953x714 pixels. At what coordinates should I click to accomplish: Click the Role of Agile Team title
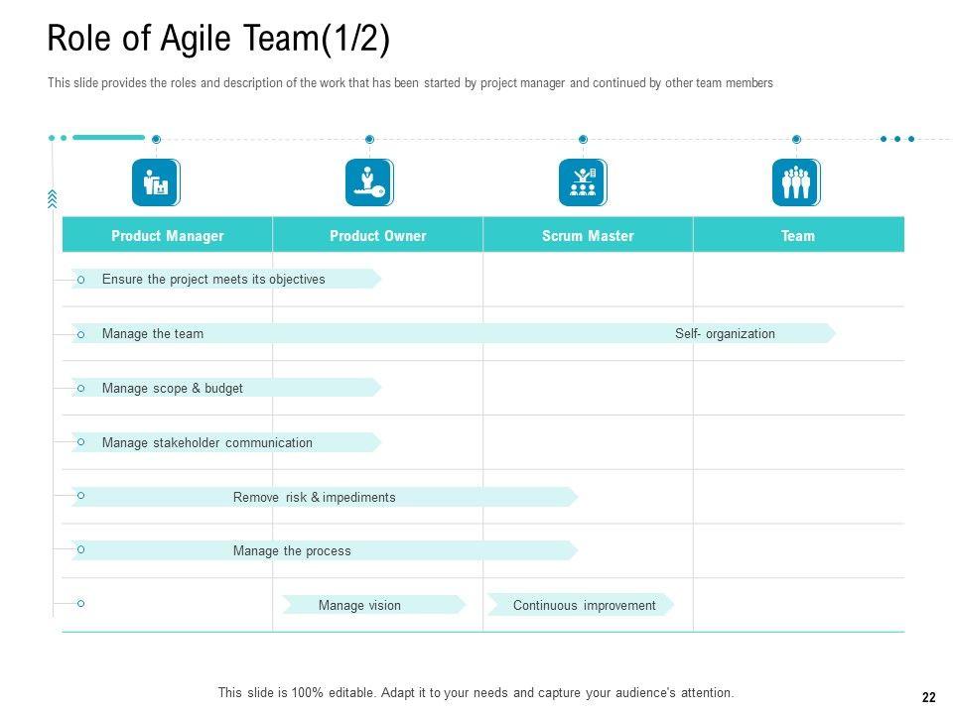[218, 40]
